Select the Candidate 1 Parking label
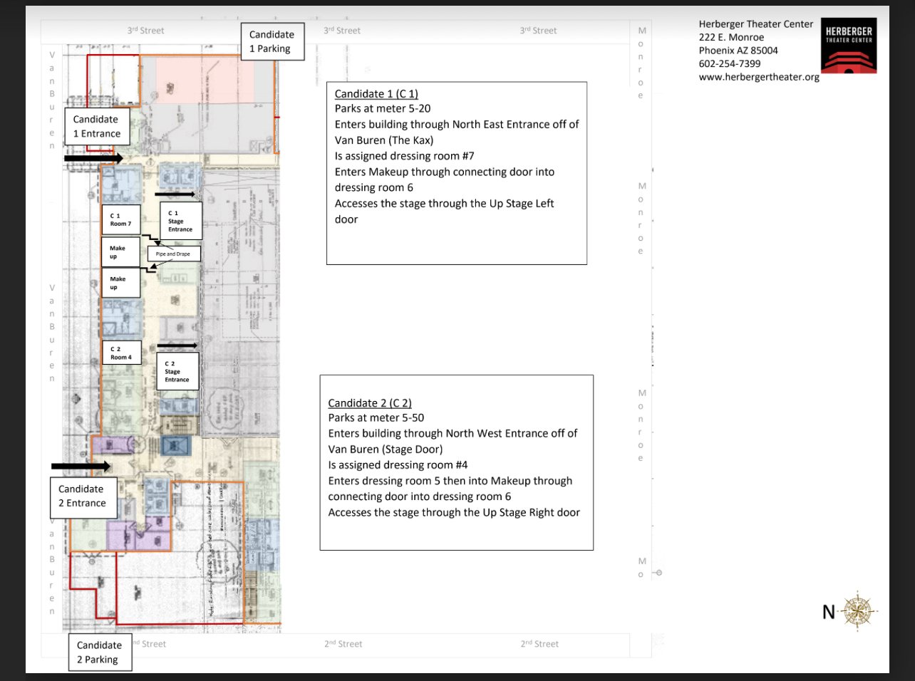915x681 pixels. click(272, 42)
